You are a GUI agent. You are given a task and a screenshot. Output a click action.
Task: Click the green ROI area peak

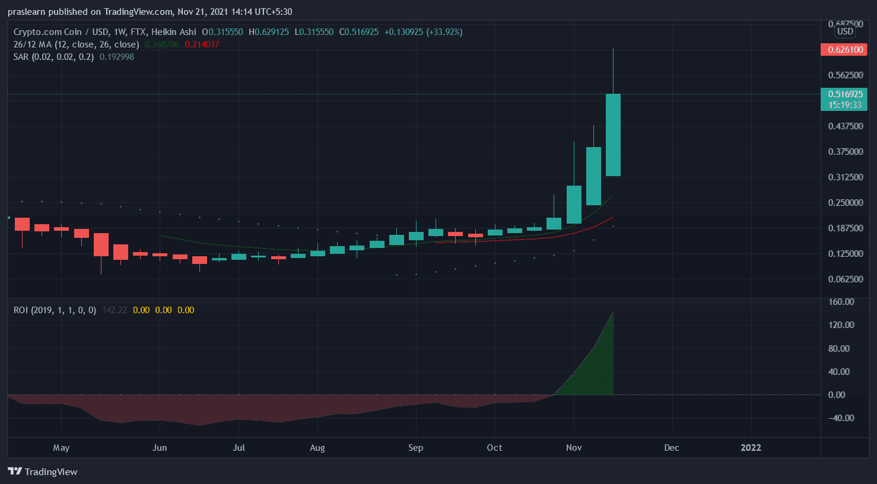pos(611,320)
